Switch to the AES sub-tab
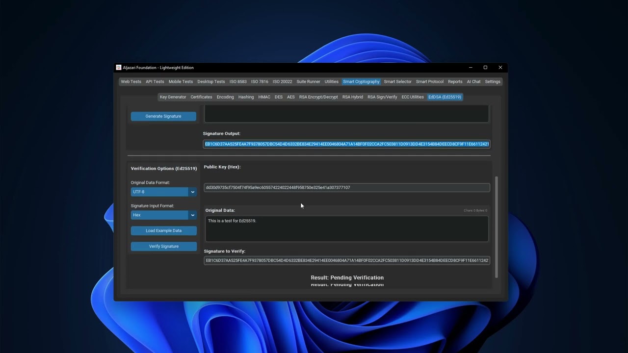 coord(291,97)
